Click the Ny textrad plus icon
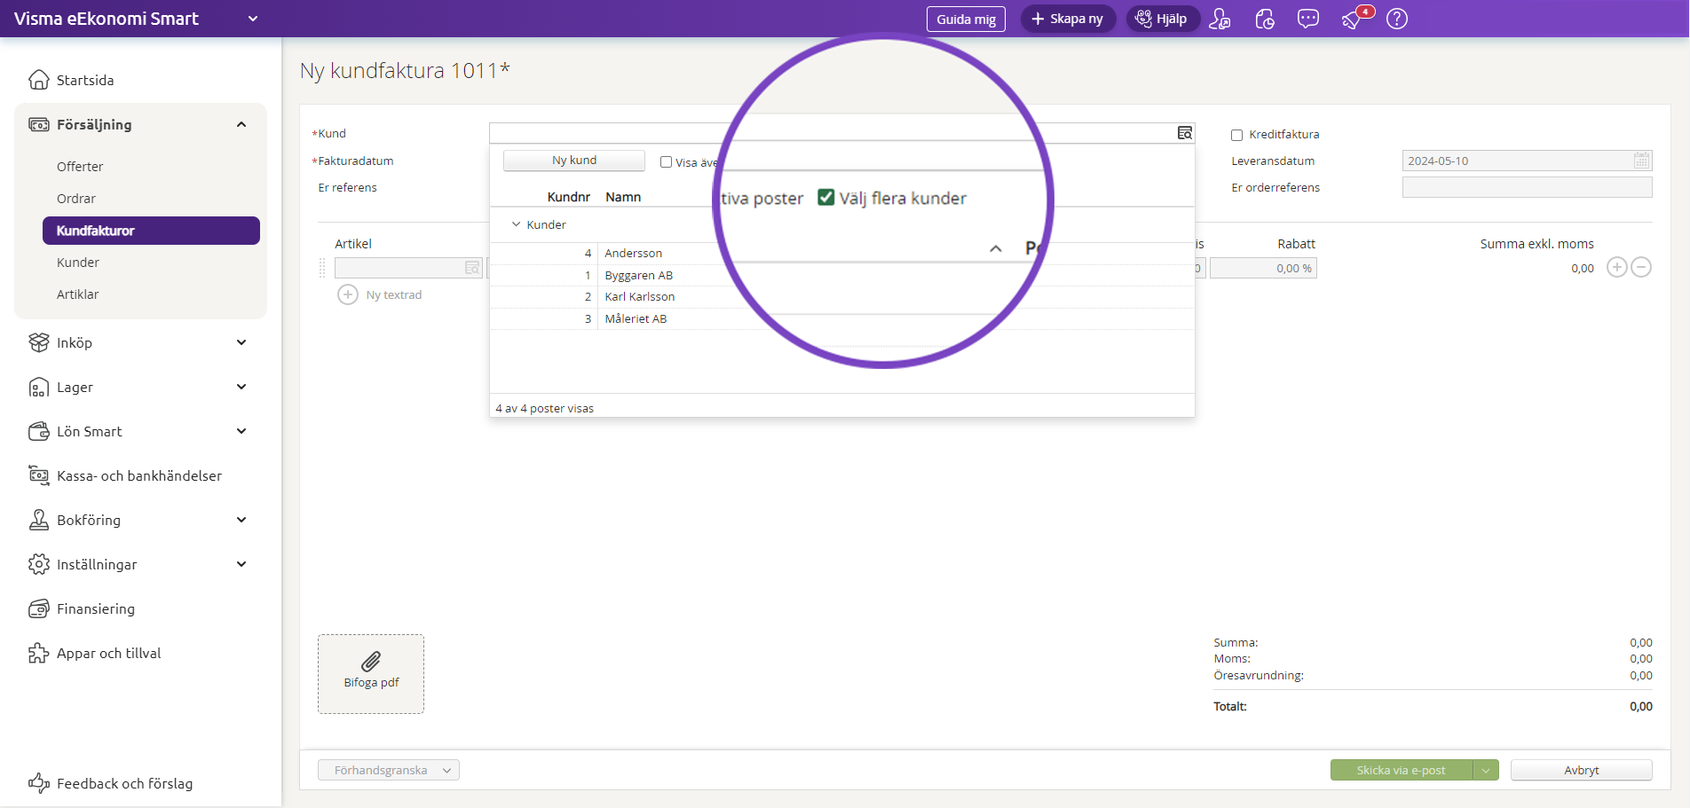 [348, 294]
